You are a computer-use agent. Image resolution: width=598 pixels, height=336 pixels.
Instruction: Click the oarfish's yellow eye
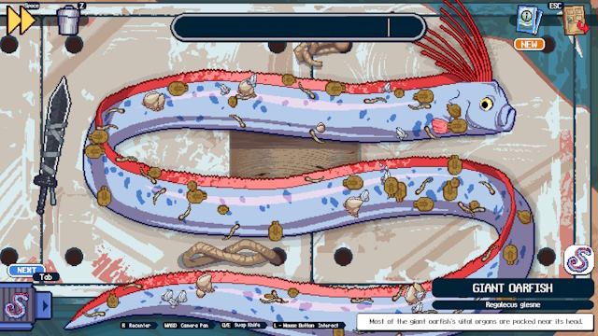(x=486, y=104)
